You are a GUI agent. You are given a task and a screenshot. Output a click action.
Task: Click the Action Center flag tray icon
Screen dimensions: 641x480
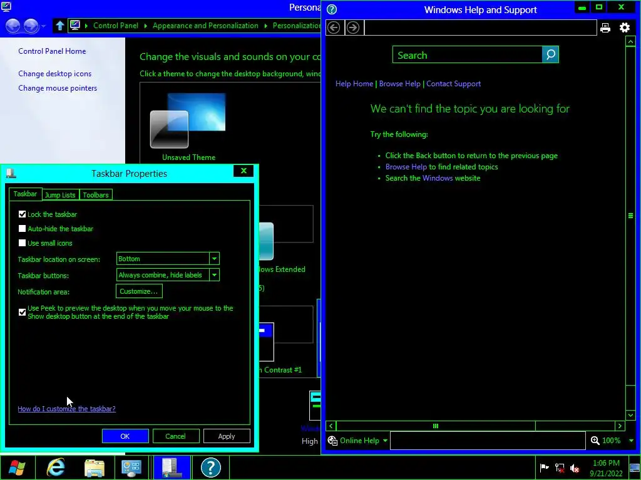point(544,467)
